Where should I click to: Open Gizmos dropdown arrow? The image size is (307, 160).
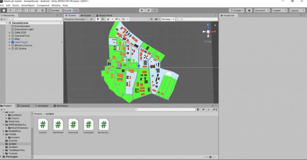coord(174,19)
